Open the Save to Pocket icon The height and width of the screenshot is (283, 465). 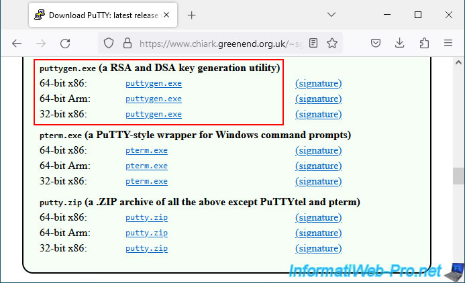click(x=376, y=43)
